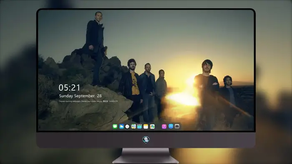This screenshot has height=164, width=292.
Task: Open the Preview image app in dock
Action: click(133, 127)
